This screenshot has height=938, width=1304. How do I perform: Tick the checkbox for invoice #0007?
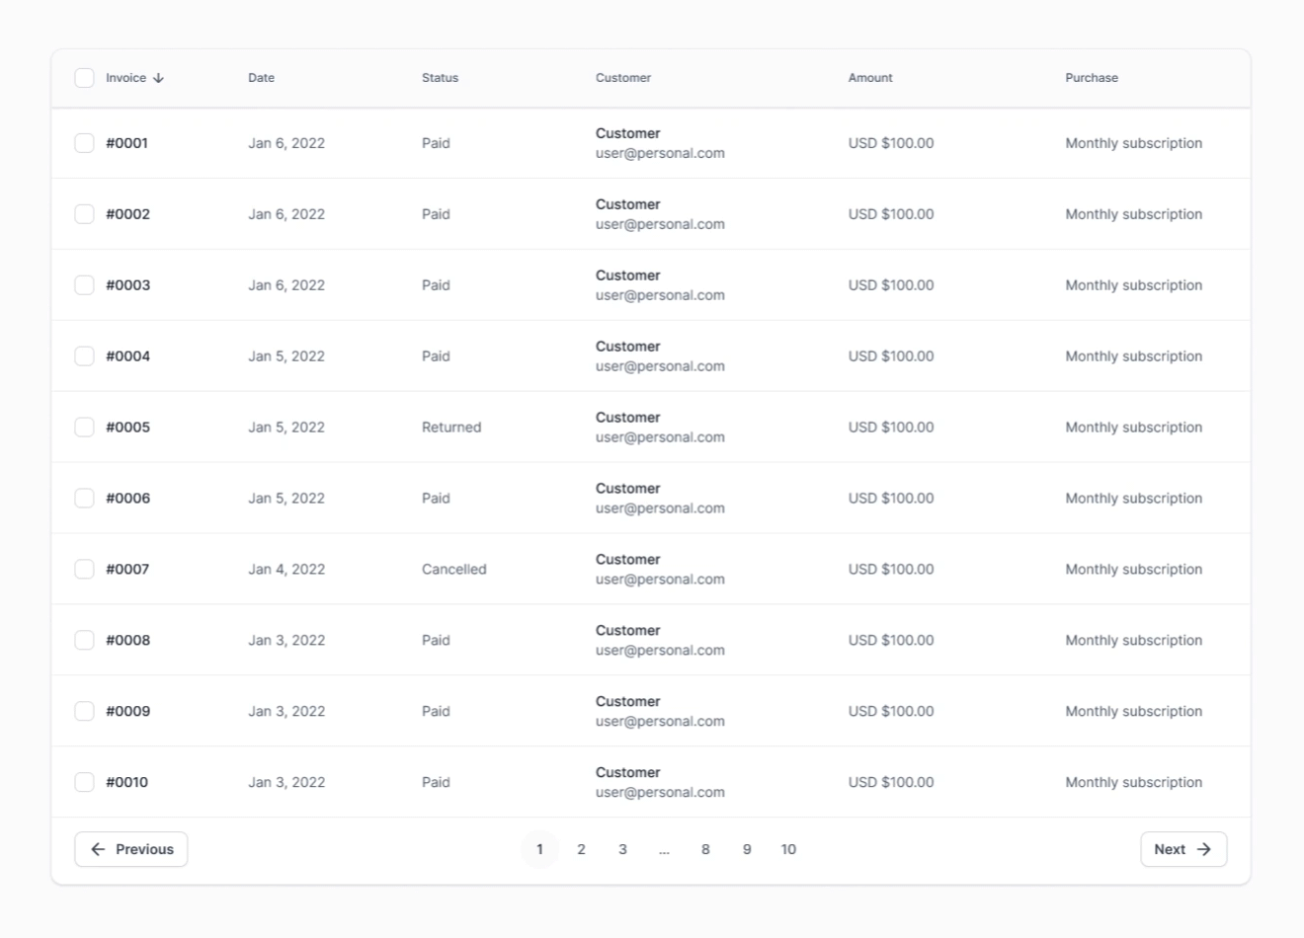point(85,570)
